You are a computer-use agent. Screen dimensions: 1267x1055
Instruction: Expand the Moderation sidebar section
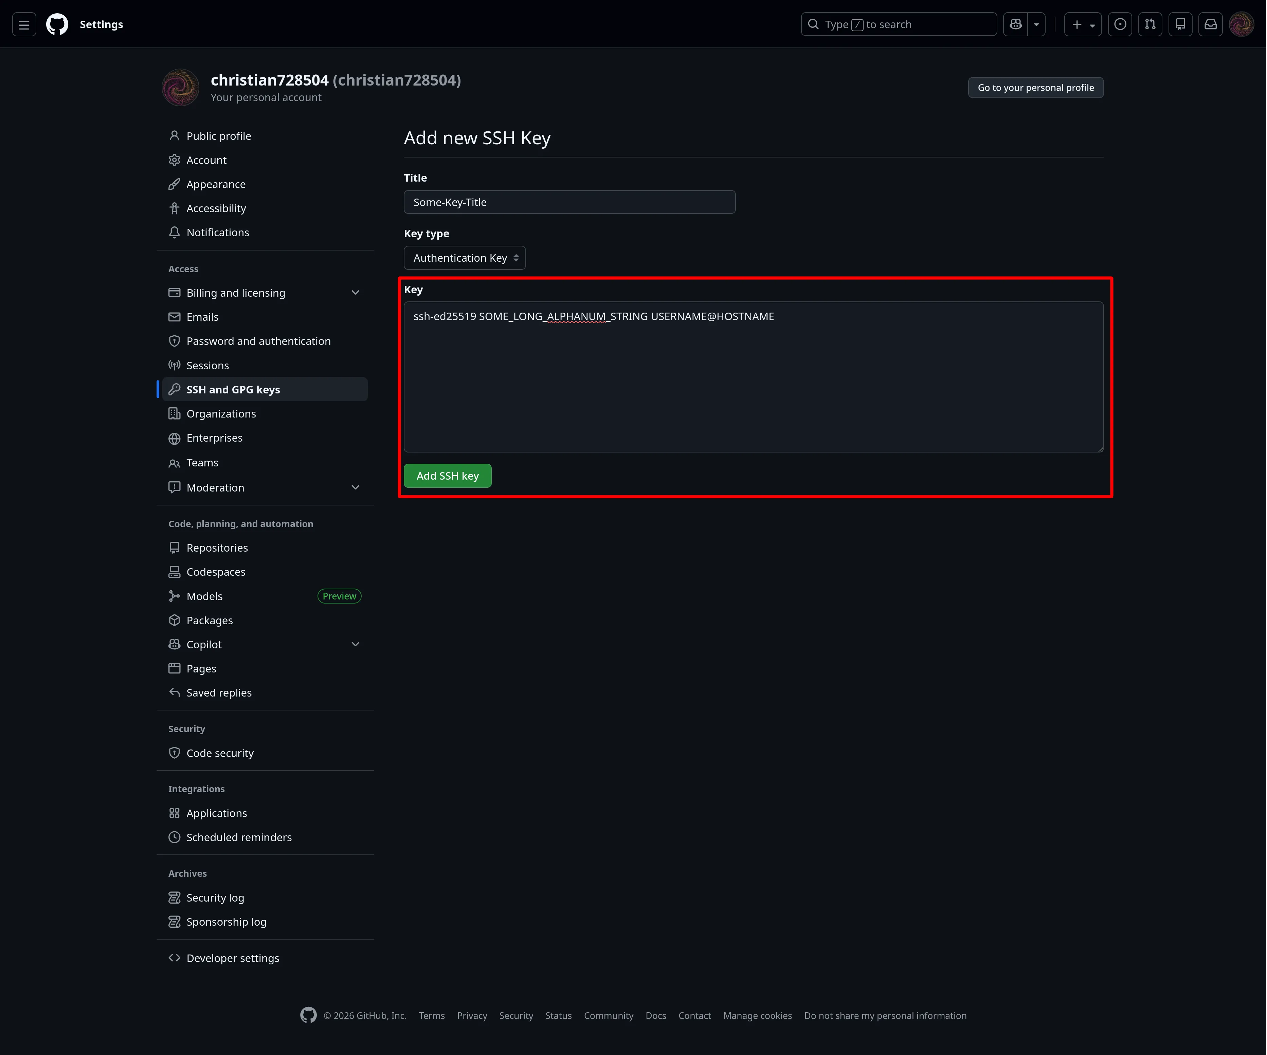pyautogui.click(x=355, y=487)
